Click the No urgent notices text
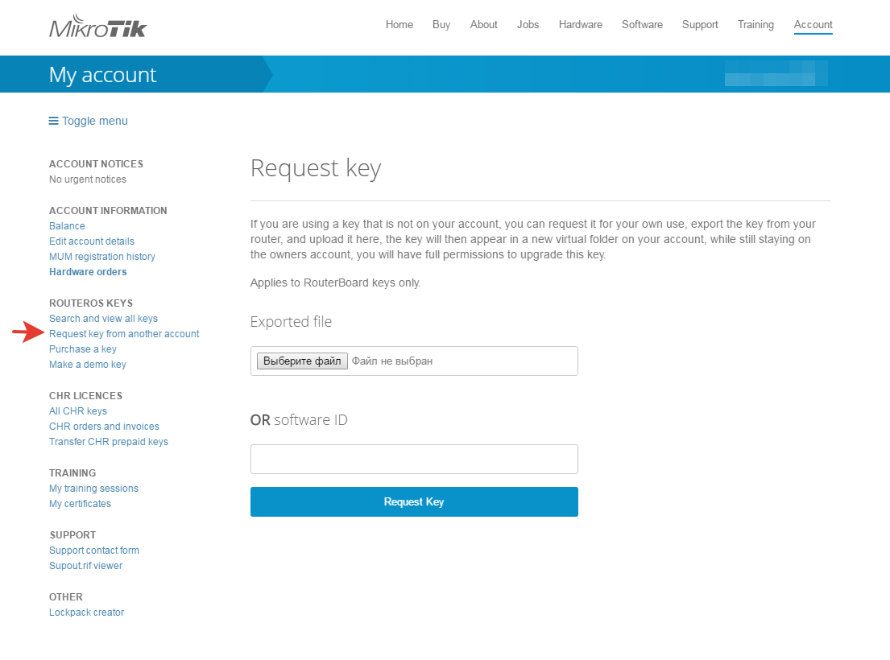Screen dimensions: 890x660 point(88,179)
